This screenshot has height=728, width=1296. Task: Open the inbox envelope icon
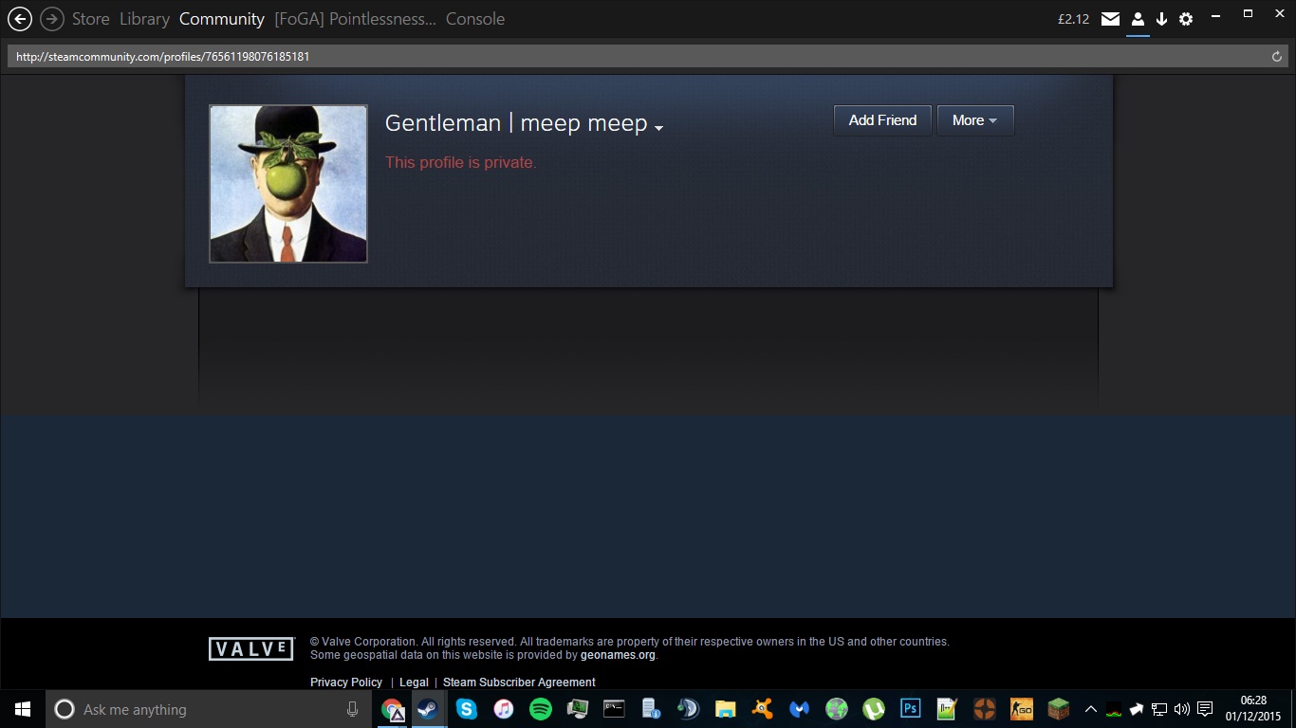(1110, 19)
